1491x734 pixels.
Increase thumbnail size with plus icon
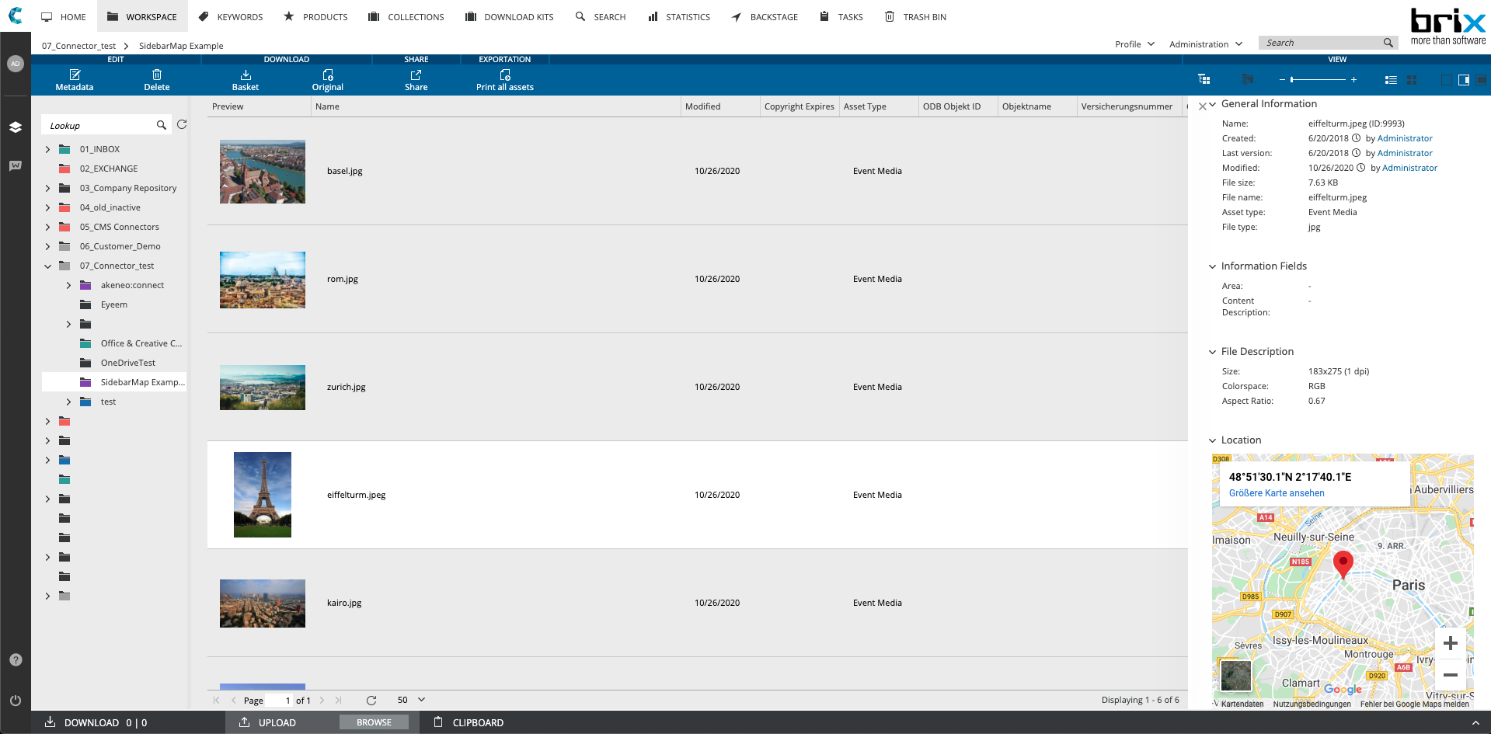tap(1353, 79)
